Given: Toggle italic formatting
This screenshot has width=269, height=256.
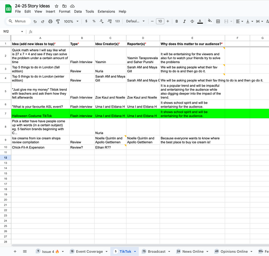Looking at the screenshot, I should (184, 22).
